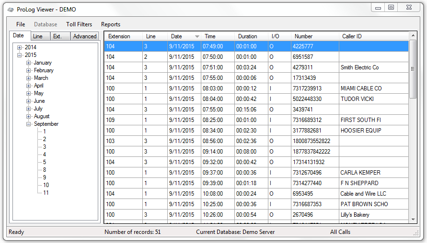Click 'Current Database: Demo Server' status text
Screen dimensions: 427x243
tap(235, 232)
